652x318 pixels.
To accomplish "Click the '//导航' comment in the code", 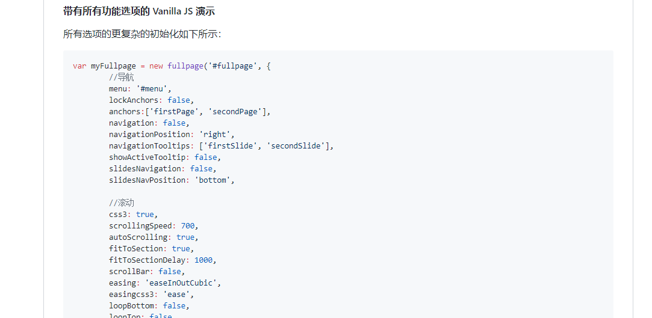I will (x=122, y=78).
